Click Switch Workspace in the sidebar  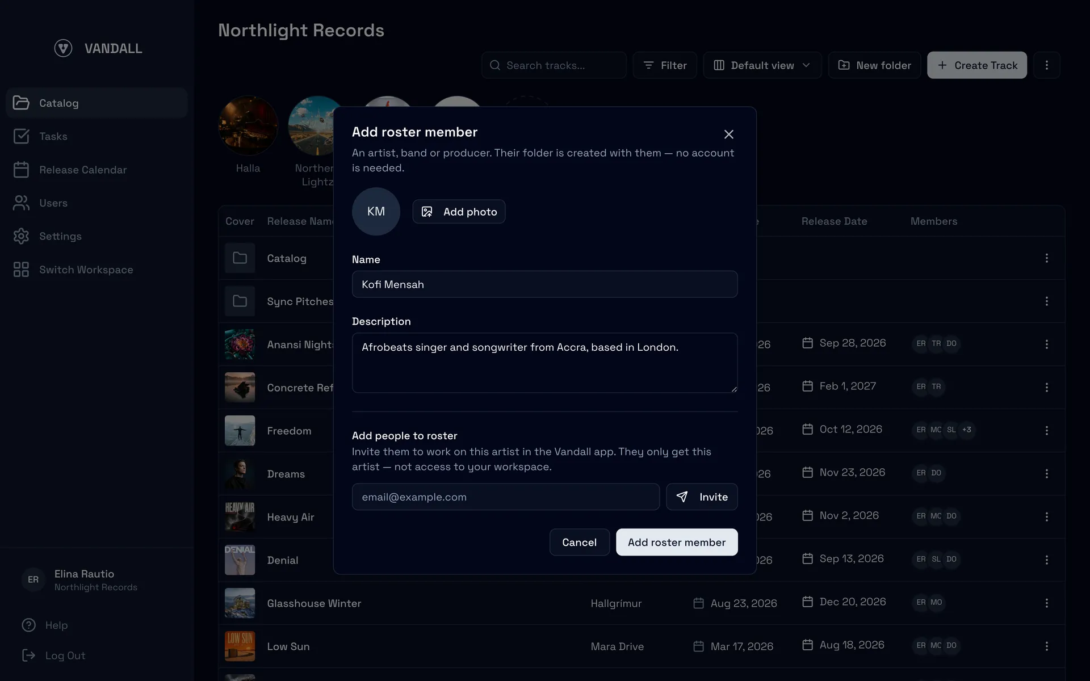(97, 270)
